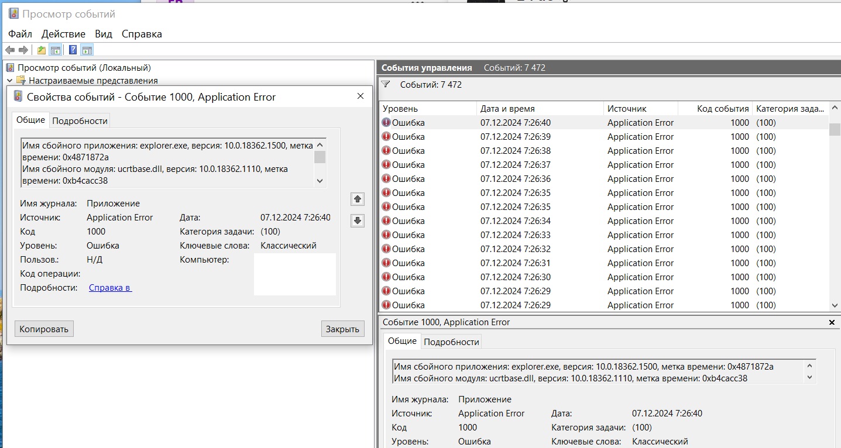Open the Справка в link

click(x=110, y=288)
